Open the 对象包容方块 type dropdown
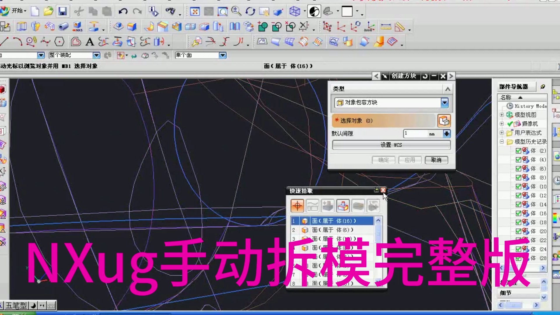 tap(444, 102)
